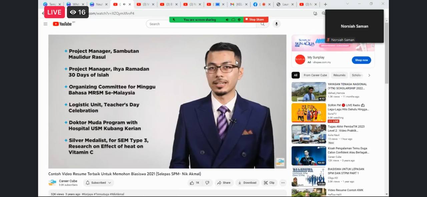Like the video with thumbs up
Image resolution: width=427 pixels, height=197 pixels.
[x=194, y=183]
